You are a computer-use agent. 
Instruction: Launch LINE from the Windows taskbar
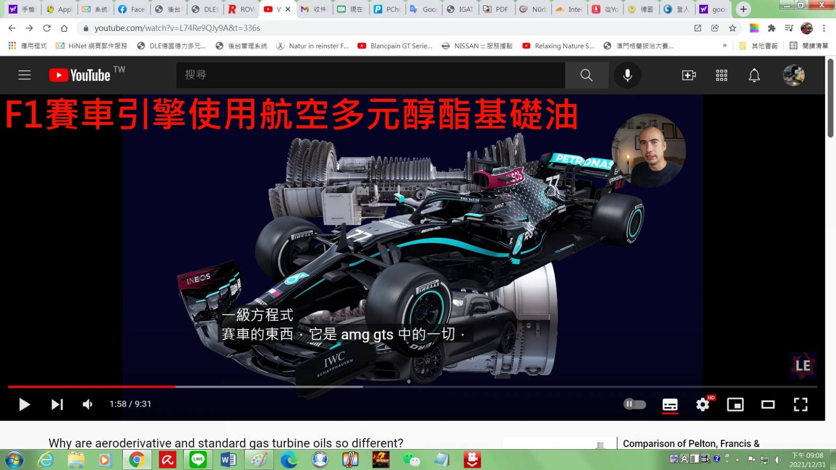click(x=198, y=460)
